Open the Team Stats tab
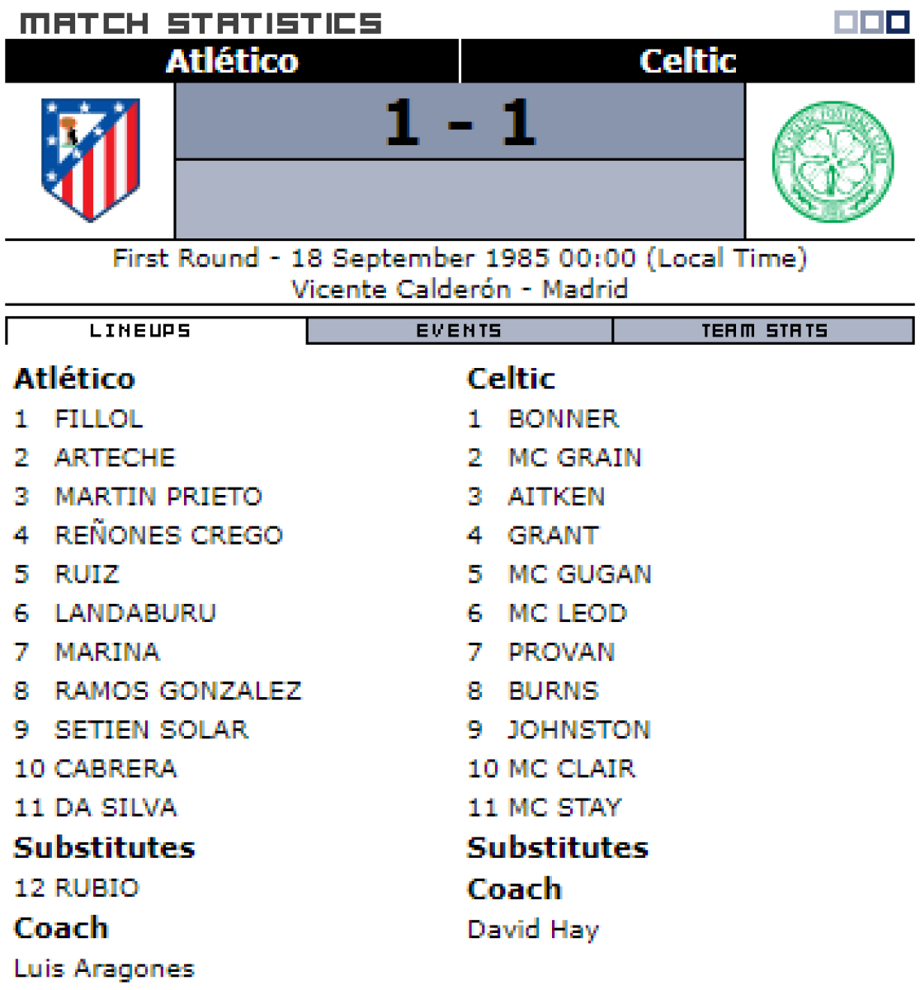Viewport: 920px width, 990px height. (x=763, y=331)
